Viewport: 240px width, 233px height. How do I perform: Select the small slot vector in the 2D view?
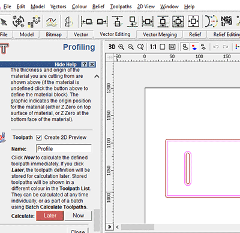[188, 168]
